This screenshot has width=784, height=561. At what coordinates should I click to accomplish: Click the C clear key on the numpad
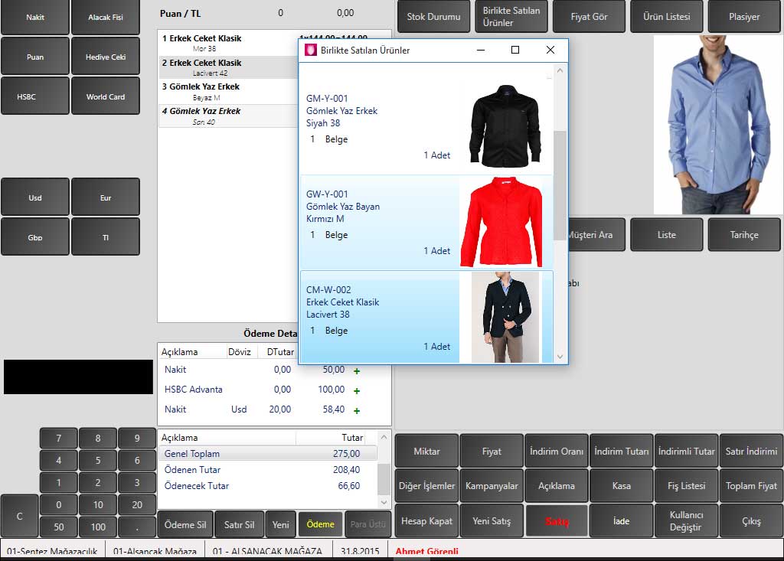[x=19, y=516]
